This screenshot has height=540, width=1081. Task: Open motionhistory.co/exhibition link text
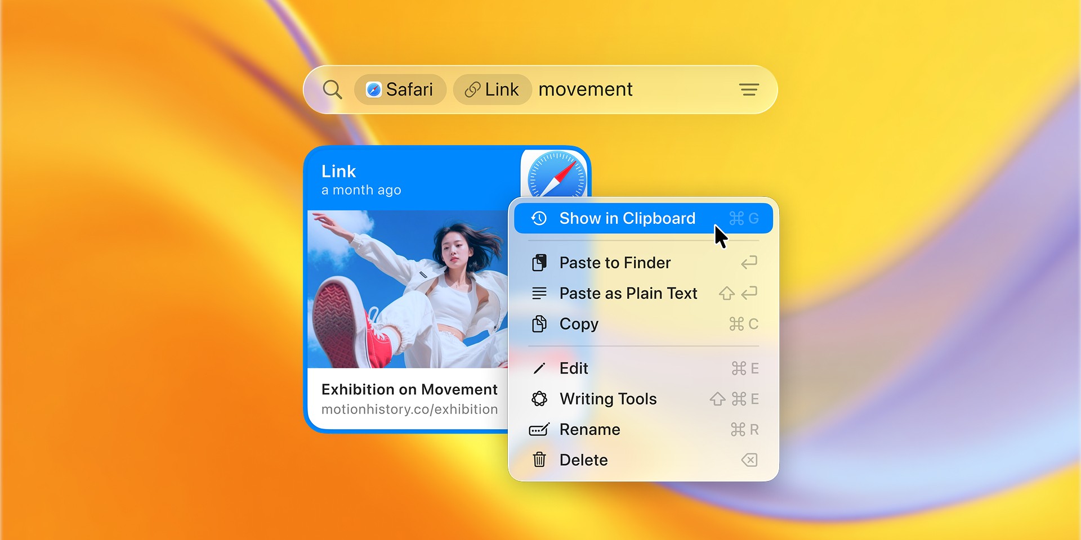tap(409, 409)
